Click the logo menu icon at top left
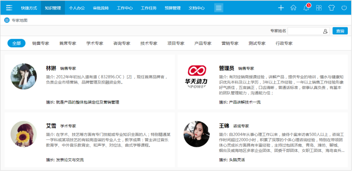This screenshot has height=171, width=352. coord(9,7)
